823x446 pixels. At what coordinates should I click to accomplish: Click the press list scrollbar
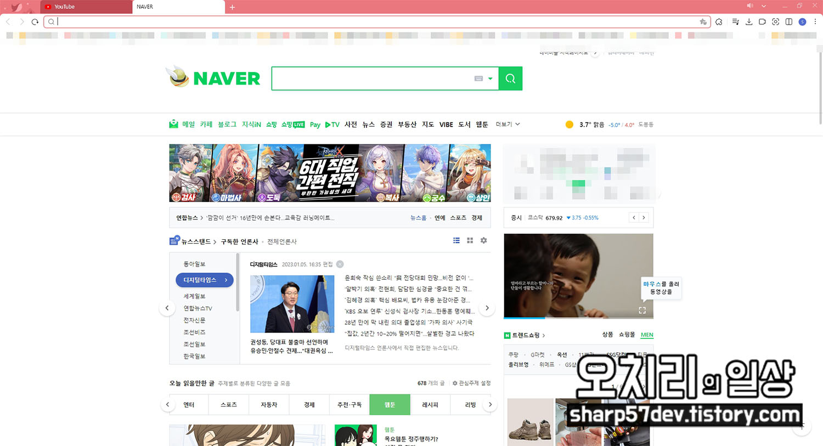click(238, 283)
